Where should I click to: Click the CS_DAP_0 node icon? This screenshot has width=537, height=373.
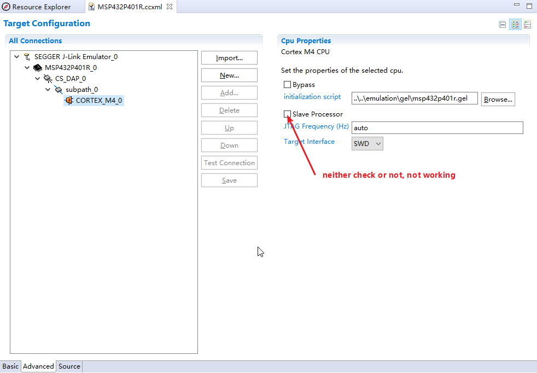point(48,79)
